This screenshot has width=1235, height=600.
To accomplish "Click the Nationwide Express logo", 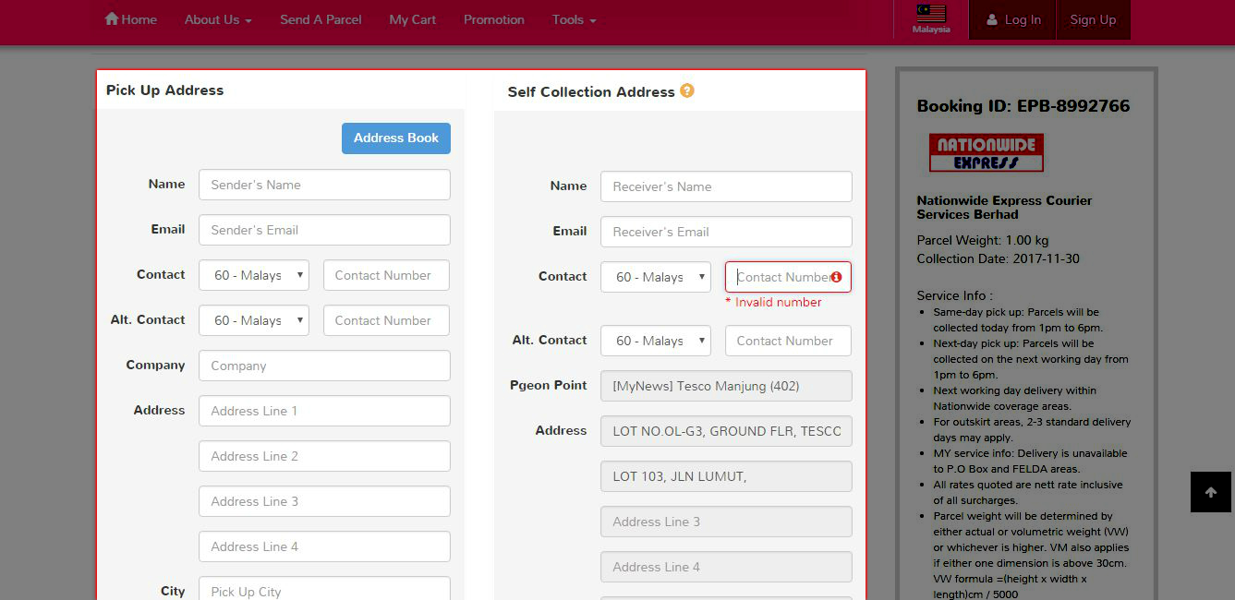I will pos(986,153).
